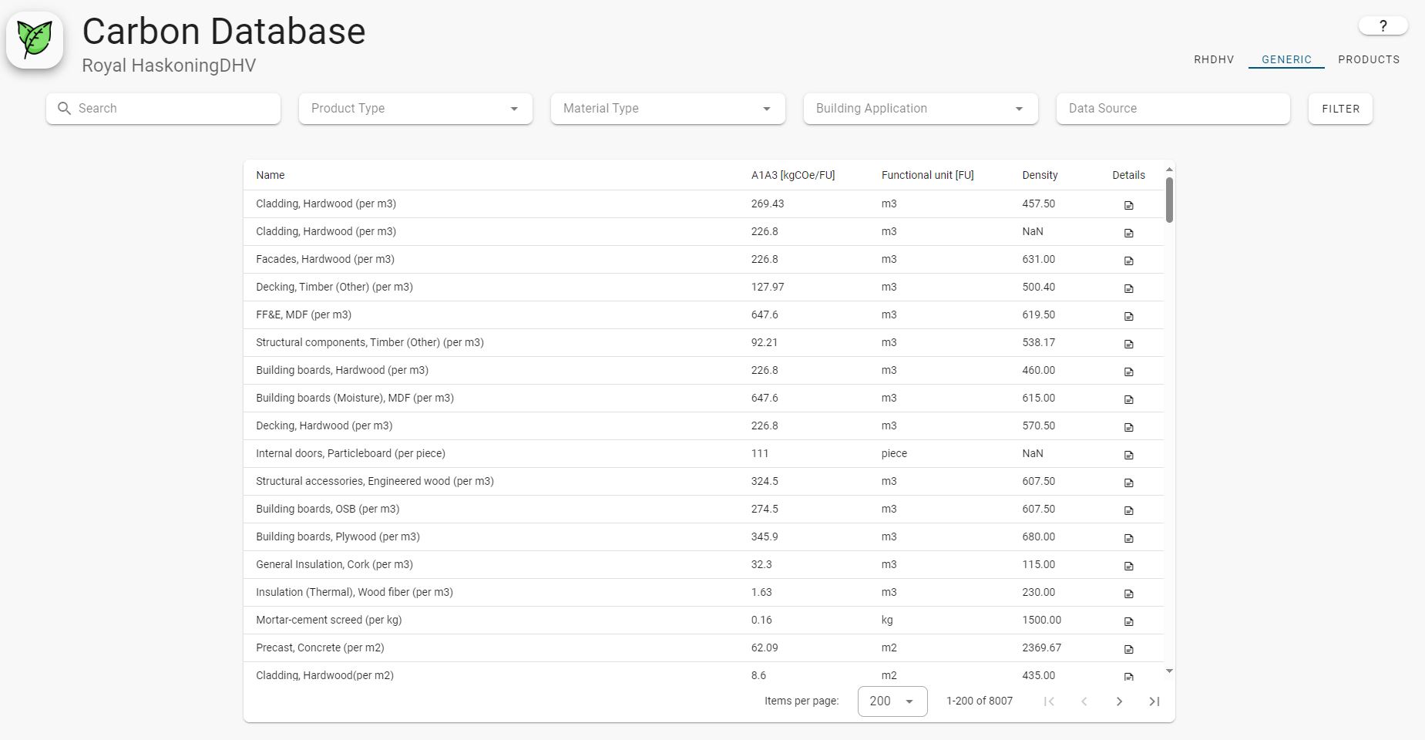The width and height of the screenshot is (1425, 740).
Task: Expand the Product Type dropdown
Action: click(415, 109)
